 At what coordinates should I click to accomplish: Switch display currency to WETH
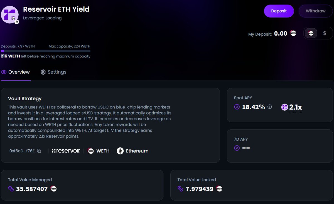[x=311, y=33]
